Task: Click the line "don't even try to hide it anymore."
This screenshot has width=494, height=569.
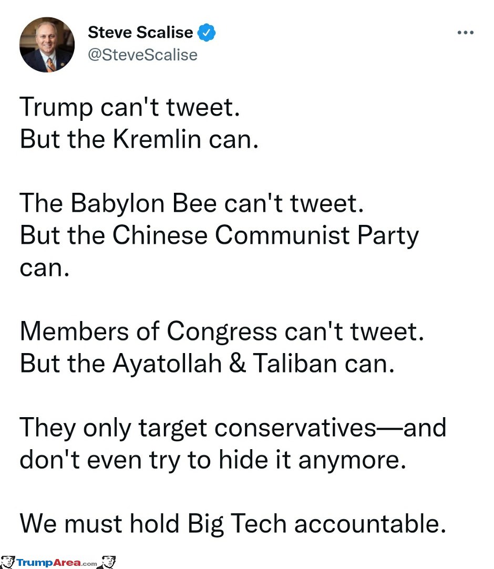Action: (213, 460)
